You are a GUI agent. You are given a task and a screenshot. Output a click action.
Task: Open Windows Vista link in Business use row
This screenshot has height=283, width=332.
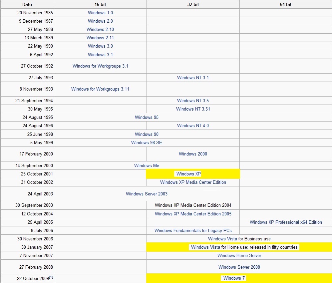pos(222,239)
